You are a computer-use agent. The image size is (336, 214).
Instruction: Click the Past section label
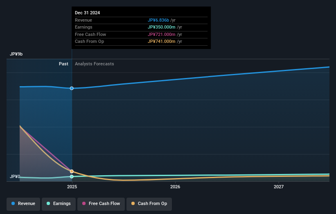63,64
